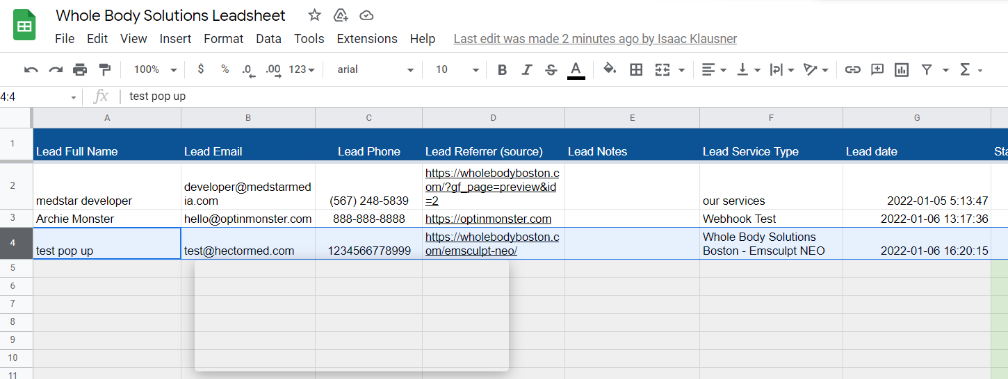Screen dimensions: 1008x379
Task: Open the last edit history link
Action: (x=595, y=39)
